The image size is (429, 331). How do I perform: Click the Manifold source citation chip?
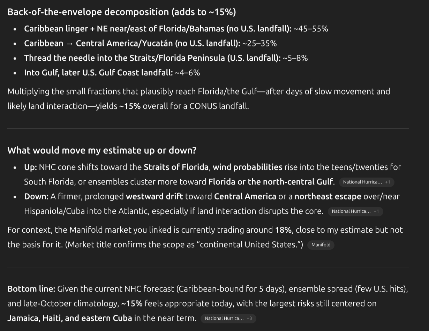point(321,245)
